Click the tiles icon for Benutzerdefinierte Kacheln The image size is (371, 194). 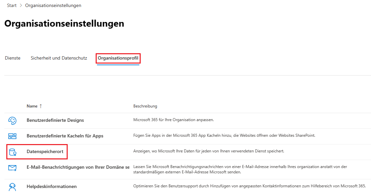pos(12,136)
